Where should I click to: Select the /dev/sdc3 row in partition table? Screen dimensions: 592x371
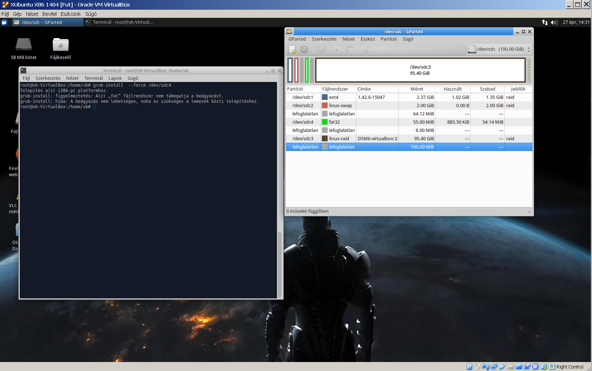(x=409, y=138)
